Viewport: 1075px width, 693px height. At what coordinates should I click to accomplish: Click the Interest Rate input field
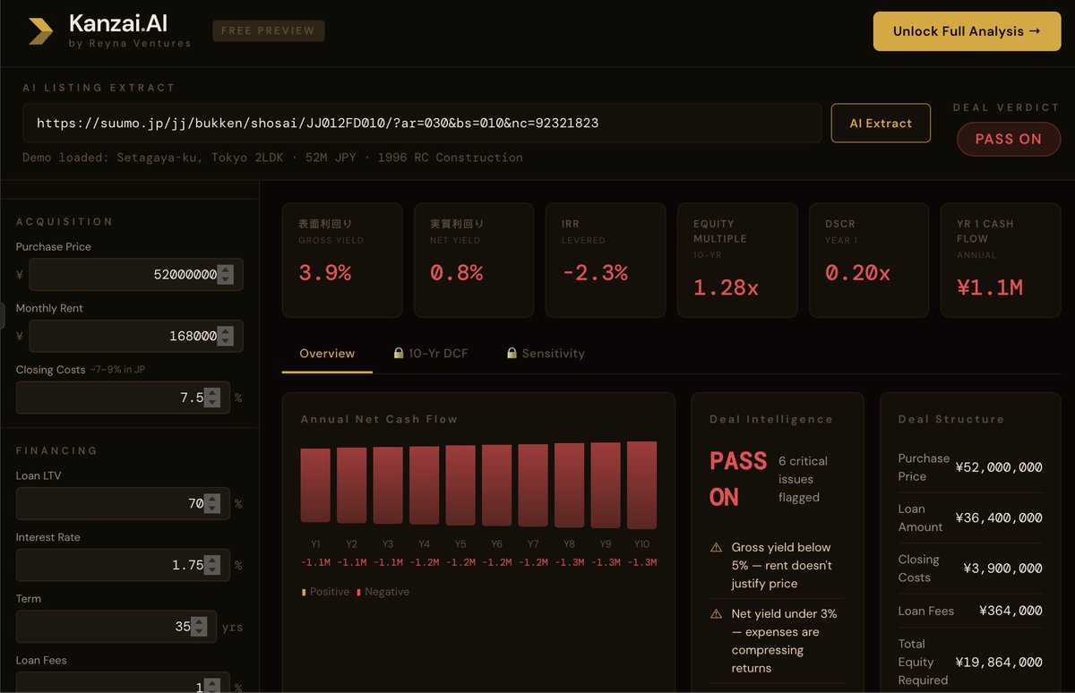pos(123,565)
